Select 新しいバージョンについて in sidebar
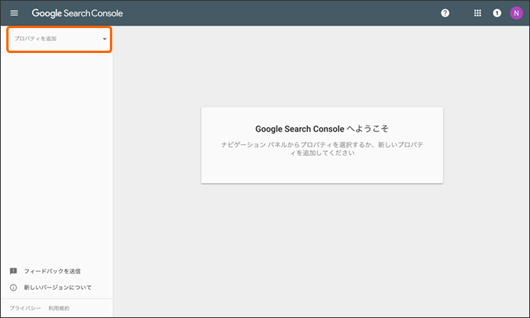The image size is (530, 318). (x=58, y=288)
